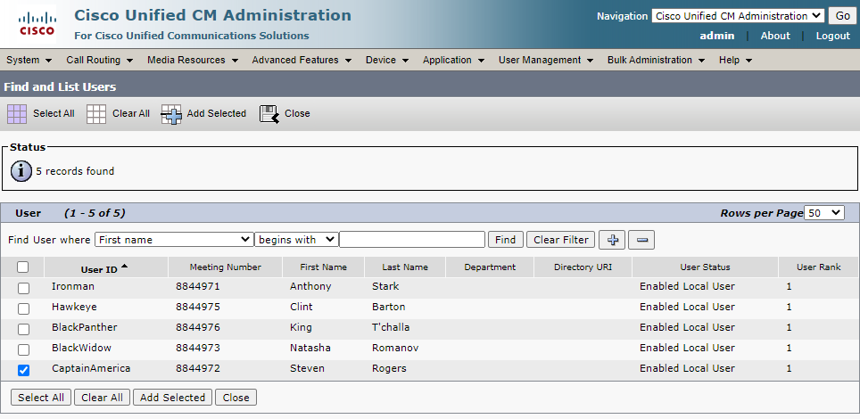Click the Logout link
The height and width of the screenshot is (419, 860).
(x=832, y=36)
